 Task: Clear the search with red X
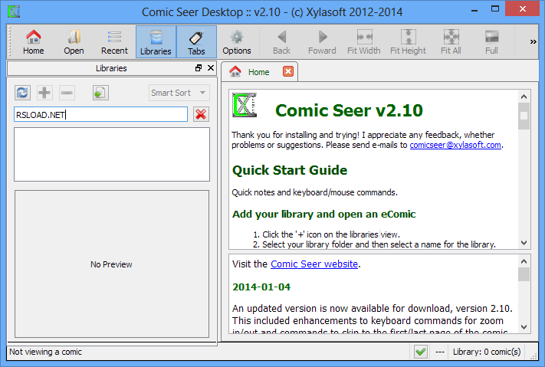coord(201,114)
